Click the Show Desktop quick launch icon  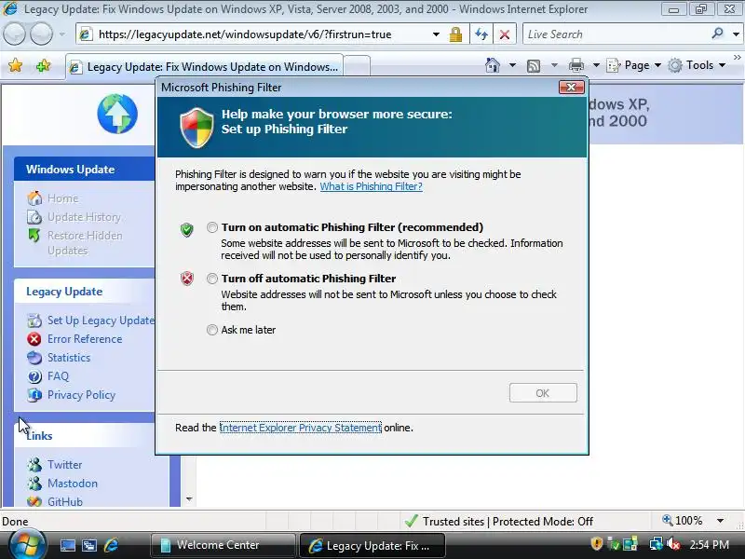pos(67,545)
